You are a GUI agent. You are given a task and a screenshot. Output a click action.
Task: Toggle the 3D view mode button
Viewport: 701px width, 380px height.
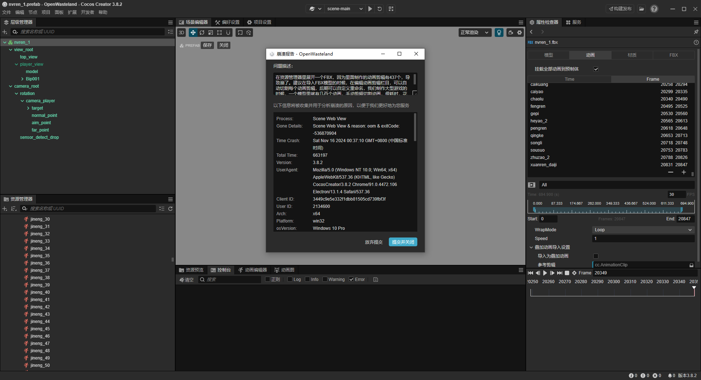(x=181, y=33)
